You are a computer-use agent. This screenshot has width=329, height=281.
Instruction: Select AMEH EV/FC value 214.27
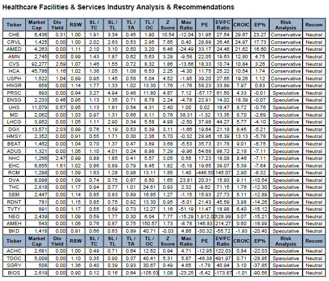(223, 224)
